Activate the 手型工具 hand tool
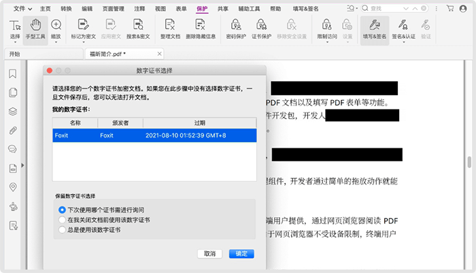Screen dimensions: 476x273 (35, 29)
